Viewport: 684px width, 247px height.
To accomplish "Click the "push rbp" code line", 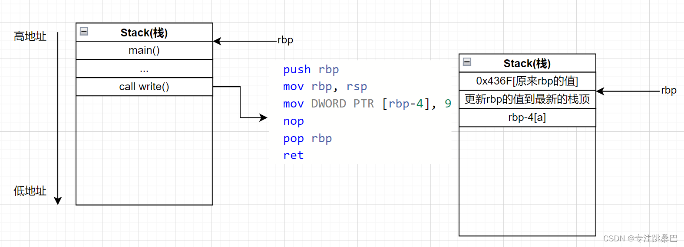I will [311, 70].
